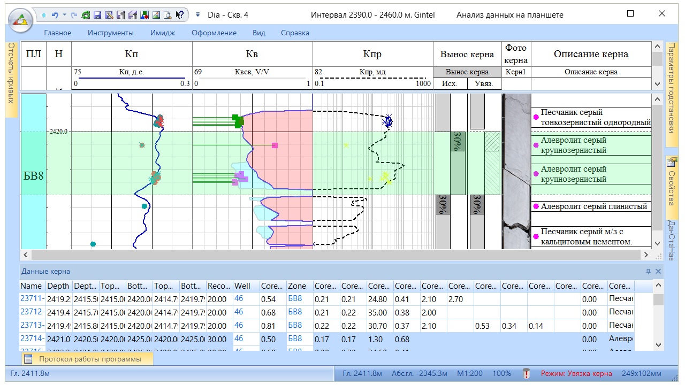The width and height of the screenshot is (685, 385).
Task: Click the Save floppy disk icon
Action: click(97, 16)
